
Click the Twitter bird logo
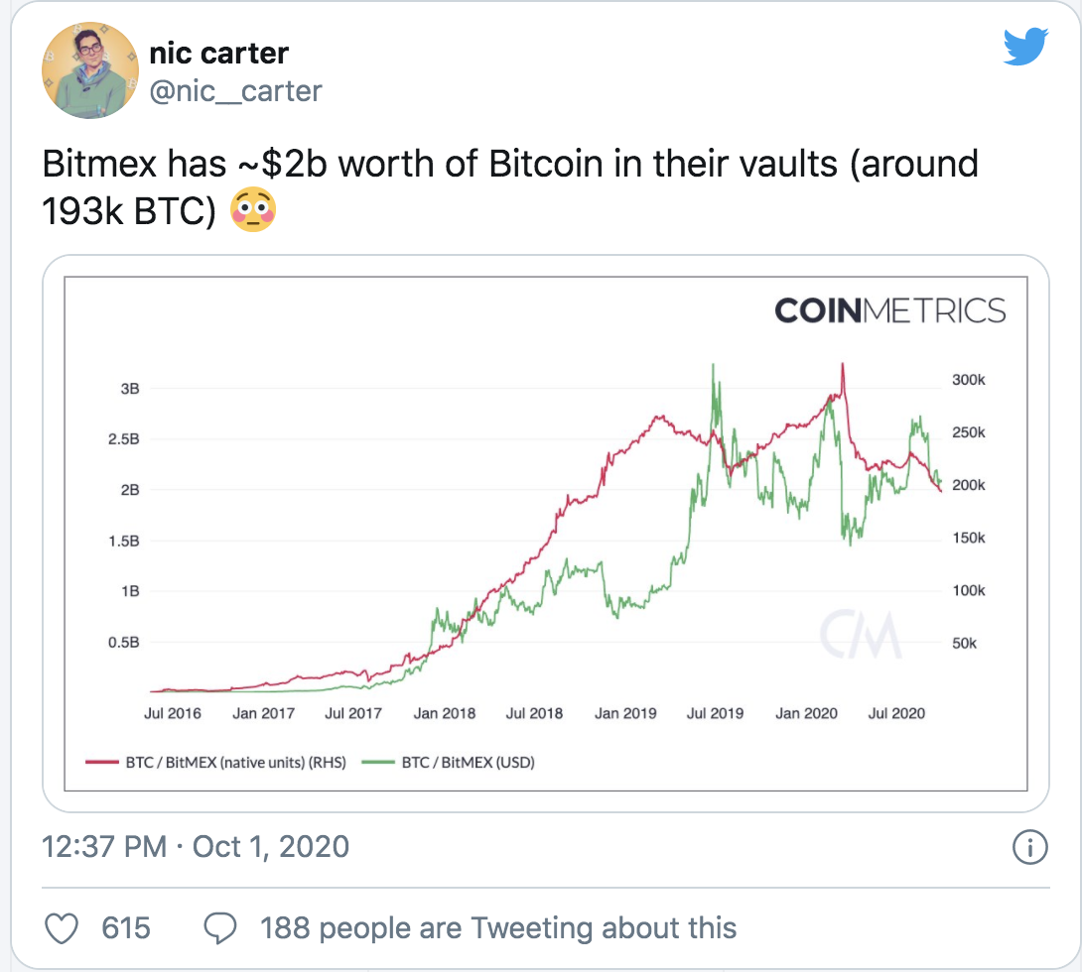[x=1026, y=44]
